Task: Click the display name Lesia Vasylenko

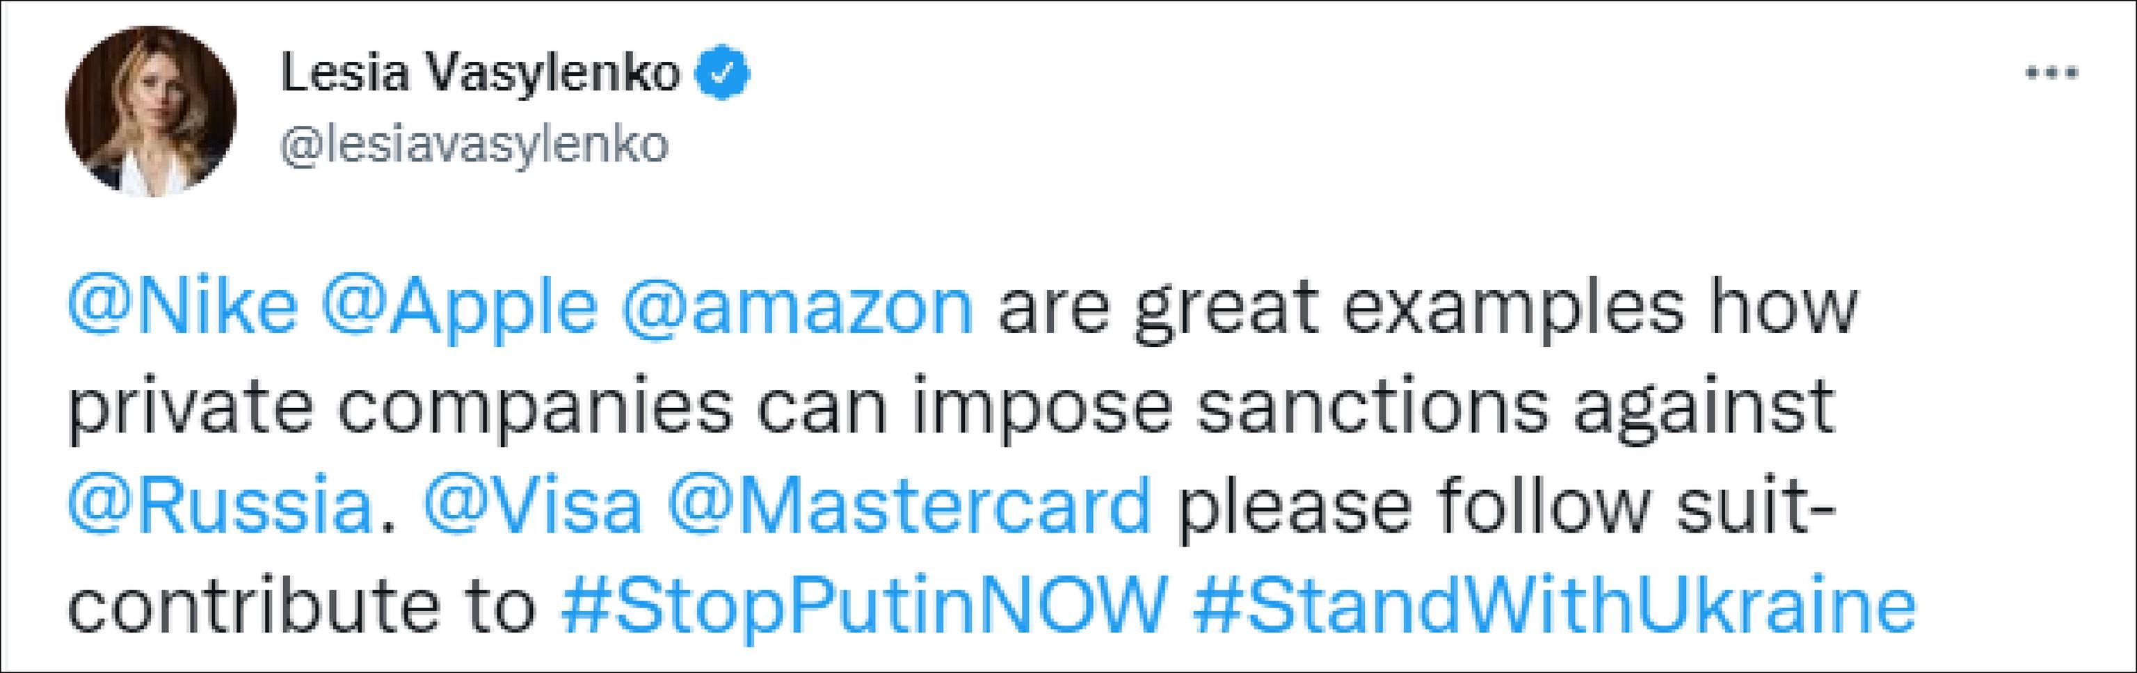Action: 480,74
